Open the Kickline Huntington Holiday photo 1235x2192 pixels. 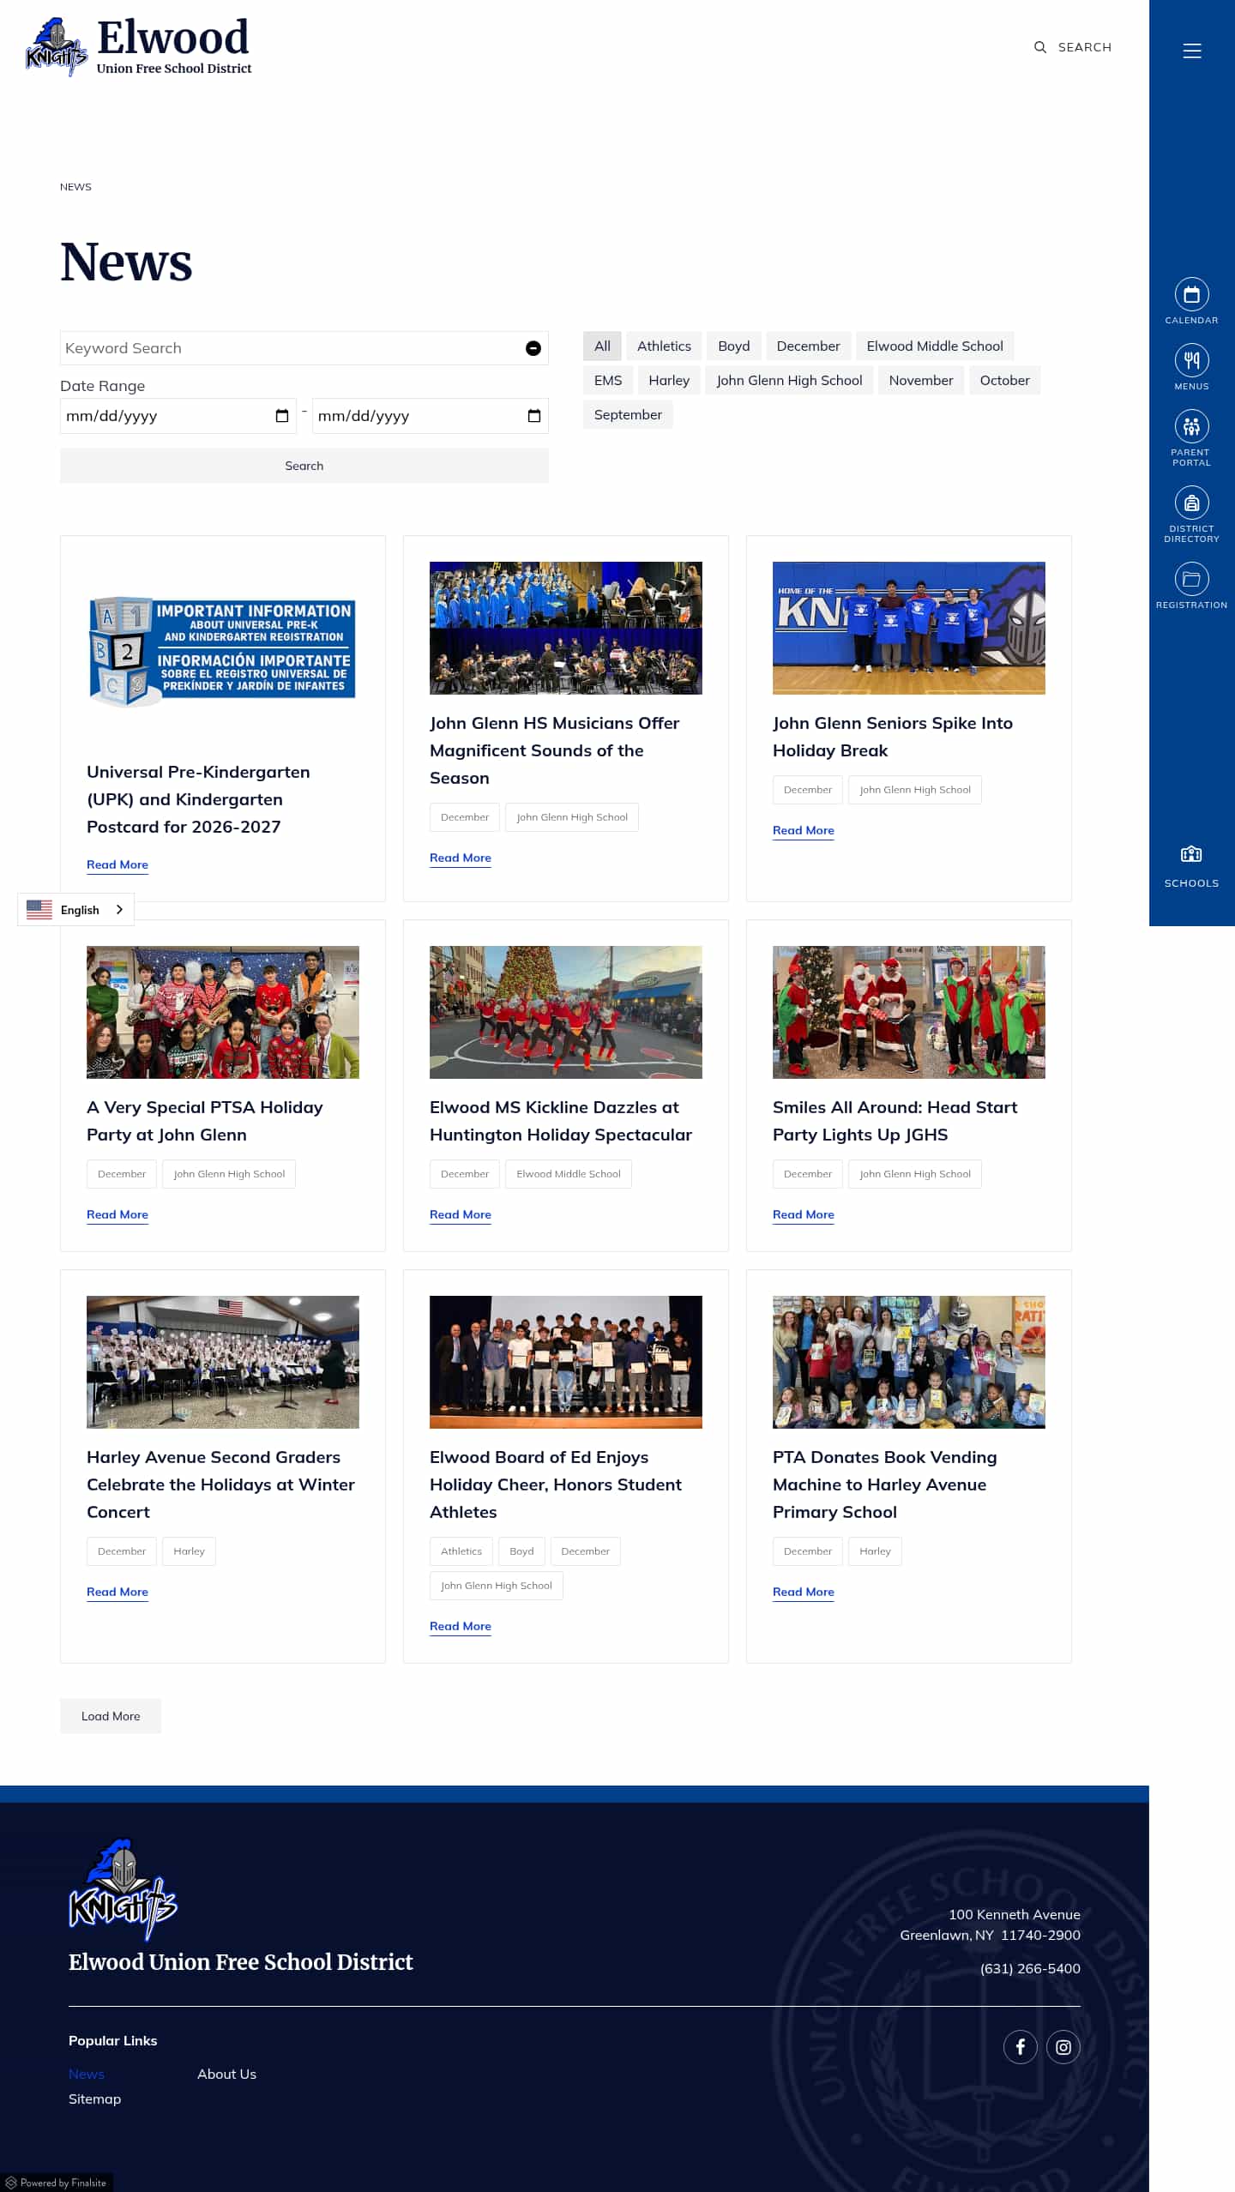point(566,1012)
